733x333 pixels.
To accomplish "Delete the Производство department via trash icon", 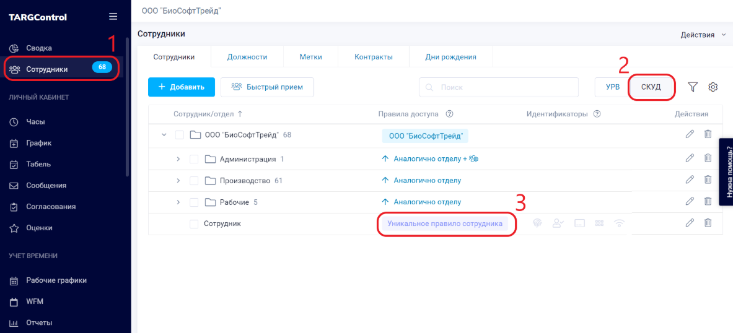I will tap(708, 179).
